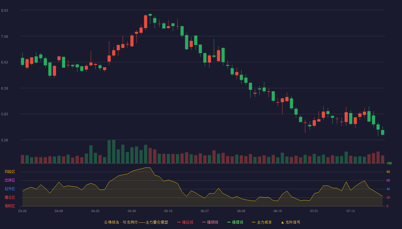Click the 云梯战法 主力量化模型 title text
The width and height of the screenshot is (402, 229).
pyautogui.click(x=136, y=222)
